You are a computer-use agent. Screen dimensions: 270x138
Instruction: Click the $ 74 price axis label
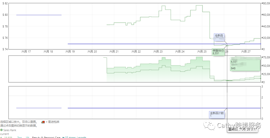[5, 49]
